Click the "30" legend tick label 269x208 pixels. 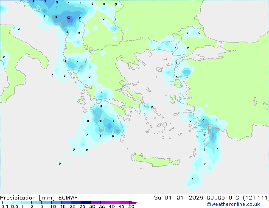[x=92, y=206]
